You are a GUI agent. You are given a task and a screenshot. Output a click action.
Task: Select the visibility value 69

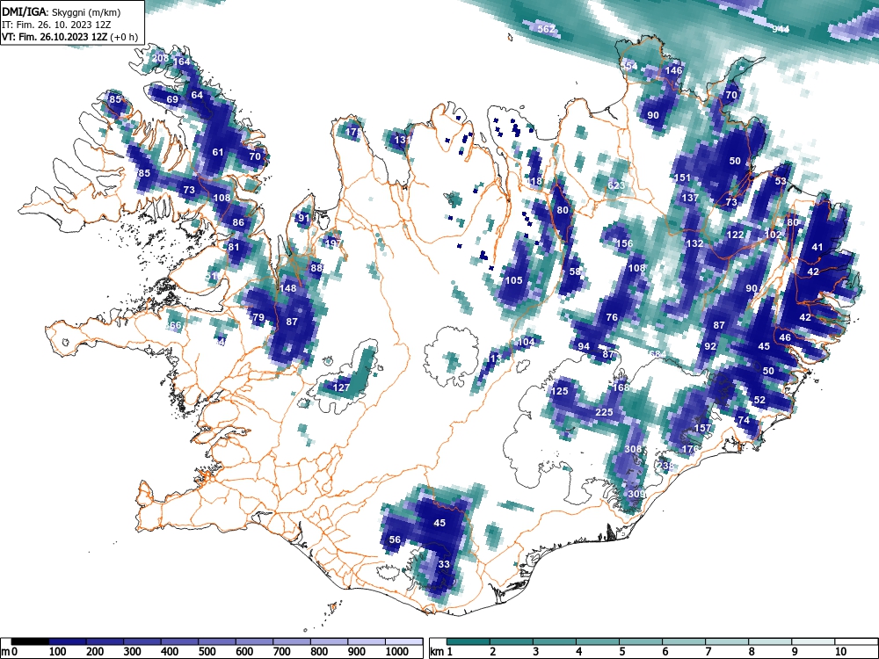tap(172, 100)
